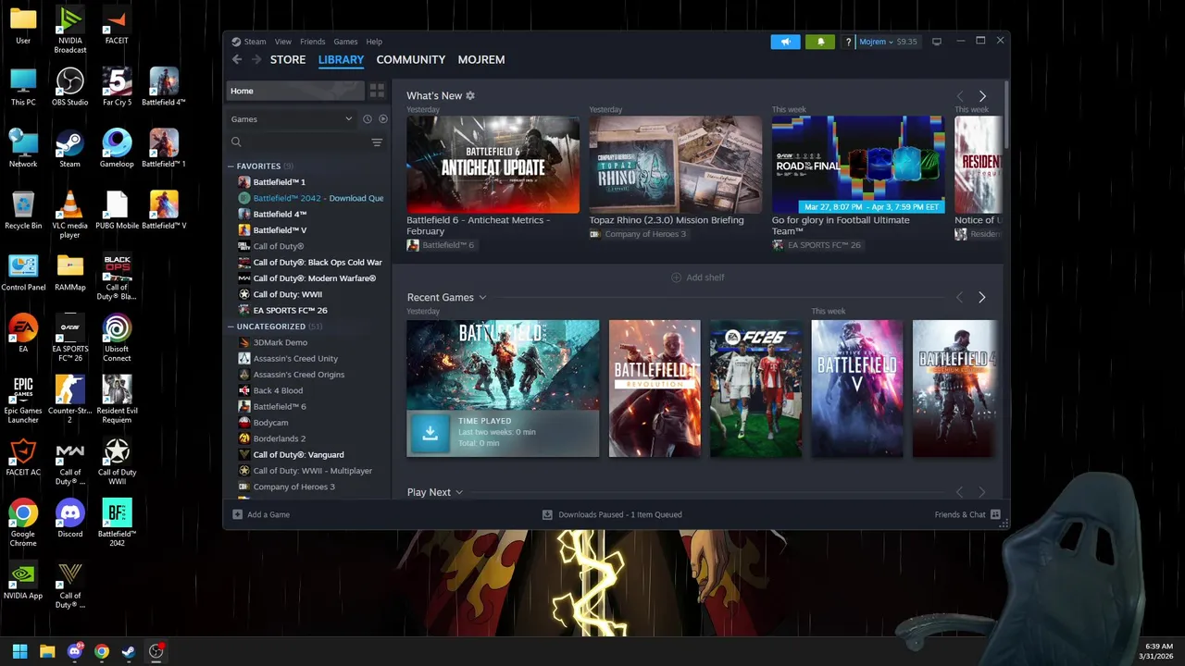Click the Add a Game plus icon
The width and height of the screenshot is (1185, 666).
coord(237,514)
